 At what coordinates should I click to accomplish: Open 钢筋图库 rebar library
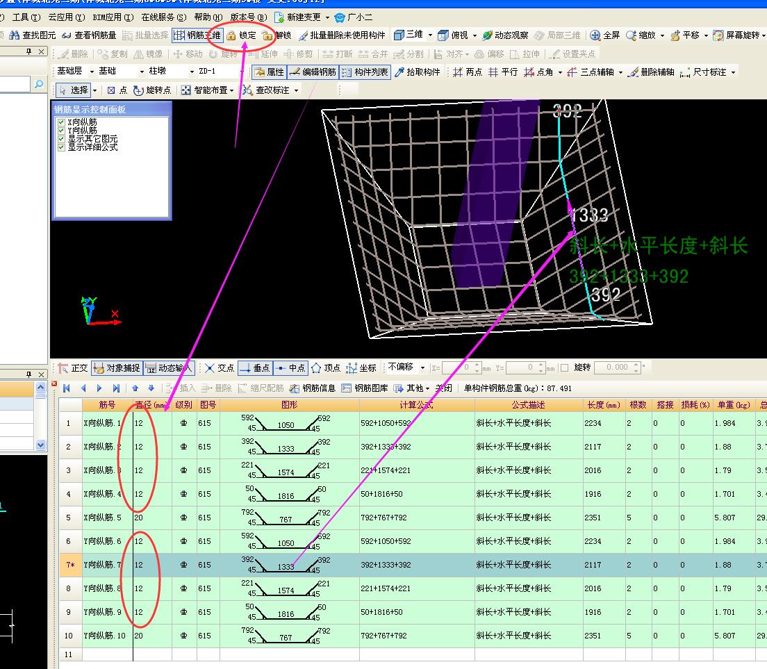365,388
